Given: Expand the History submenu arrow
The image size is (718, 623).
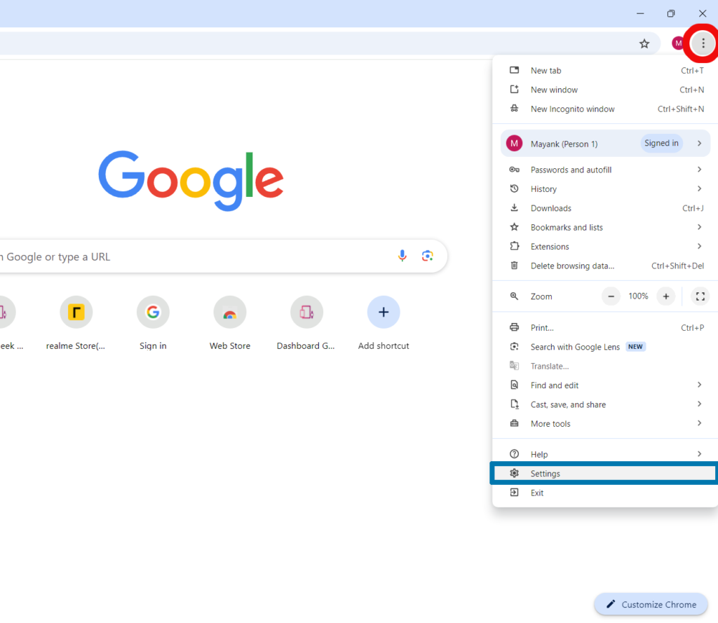Looking at the screenshot, I should coord(699,189).
